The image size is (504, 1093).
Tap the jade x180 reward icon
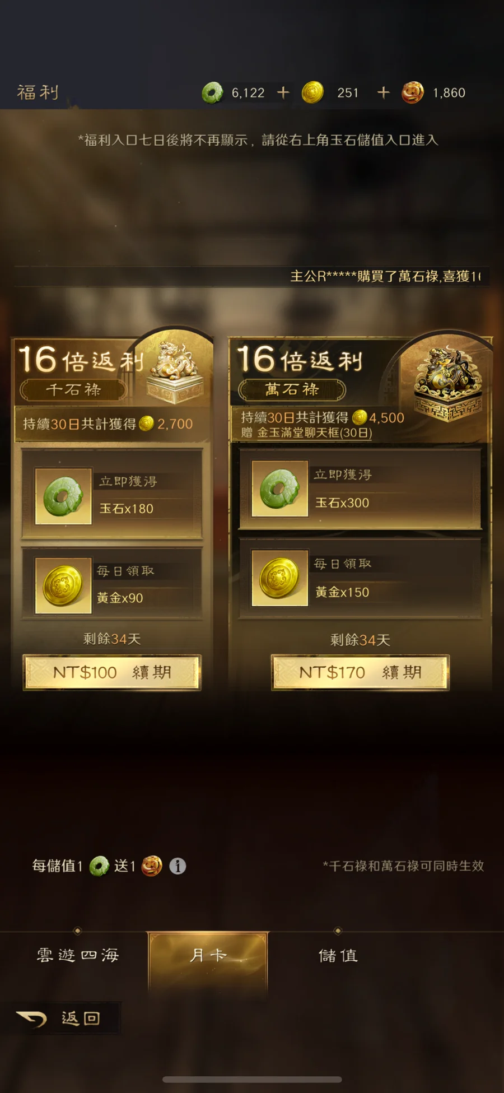tap(63, 496)
